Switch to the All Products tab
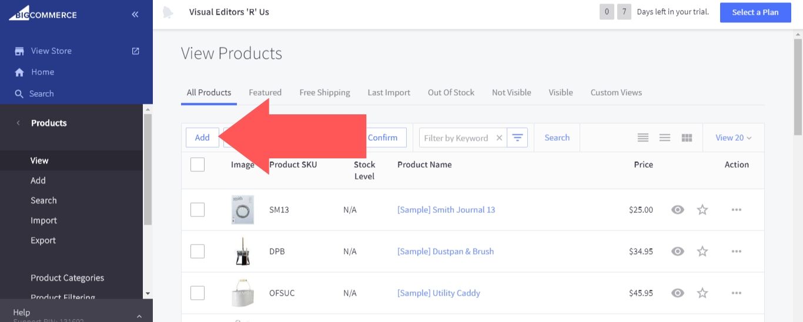Image resolution: width=803 pixels, height=322 pixels. tap(209, 93)
